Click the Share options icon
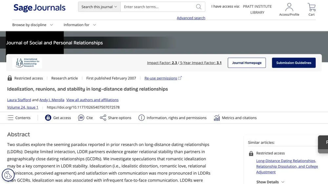 (x=103, y=118)
